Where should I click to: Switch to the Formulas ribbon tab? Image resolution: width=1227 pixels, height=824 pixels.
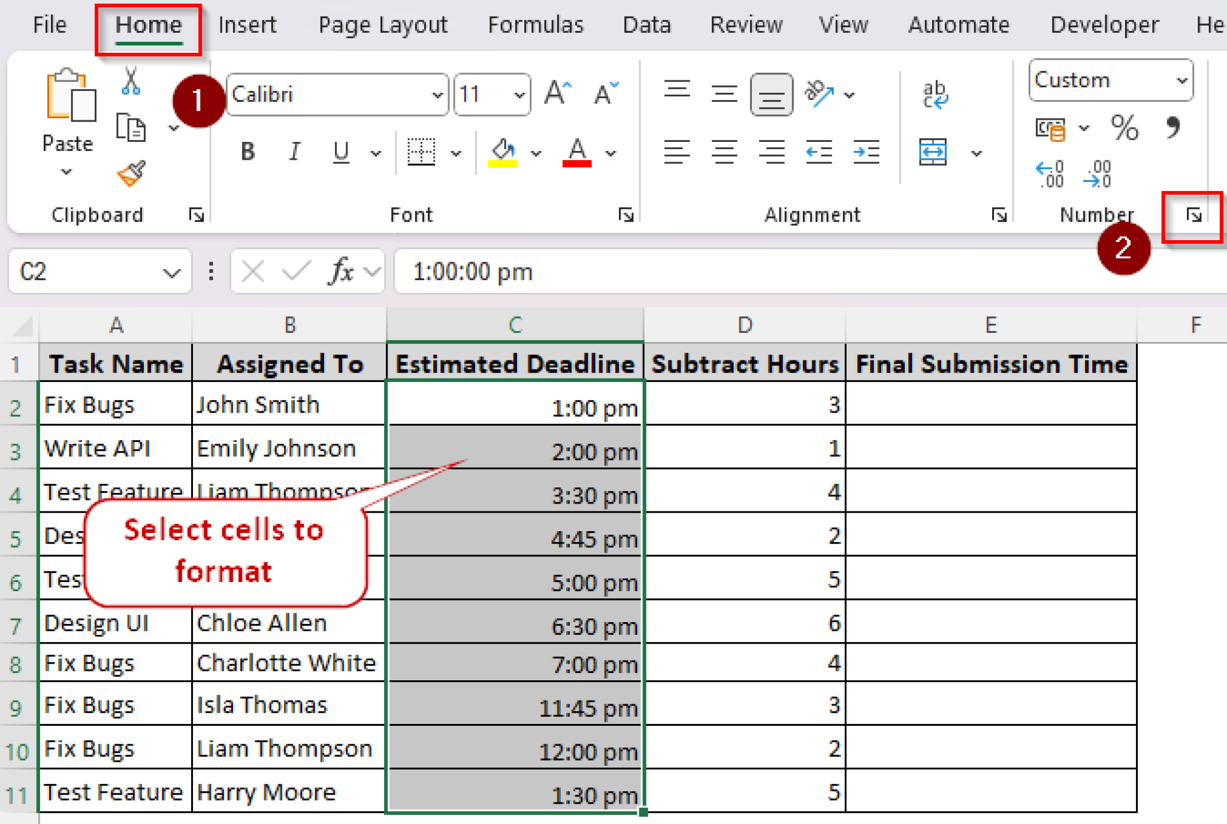535,25
